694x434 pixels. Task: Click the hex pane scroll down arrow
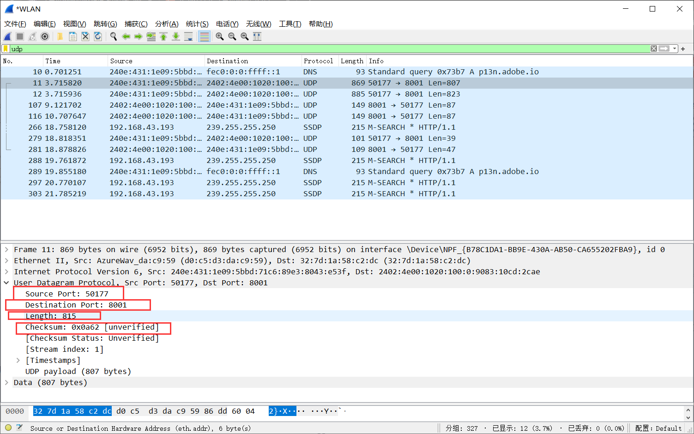click(688, 417)
